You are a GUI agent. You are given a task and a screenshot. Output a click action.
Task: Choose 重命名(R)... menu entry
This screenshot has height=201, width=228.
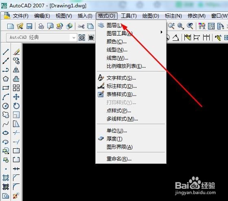131,159
